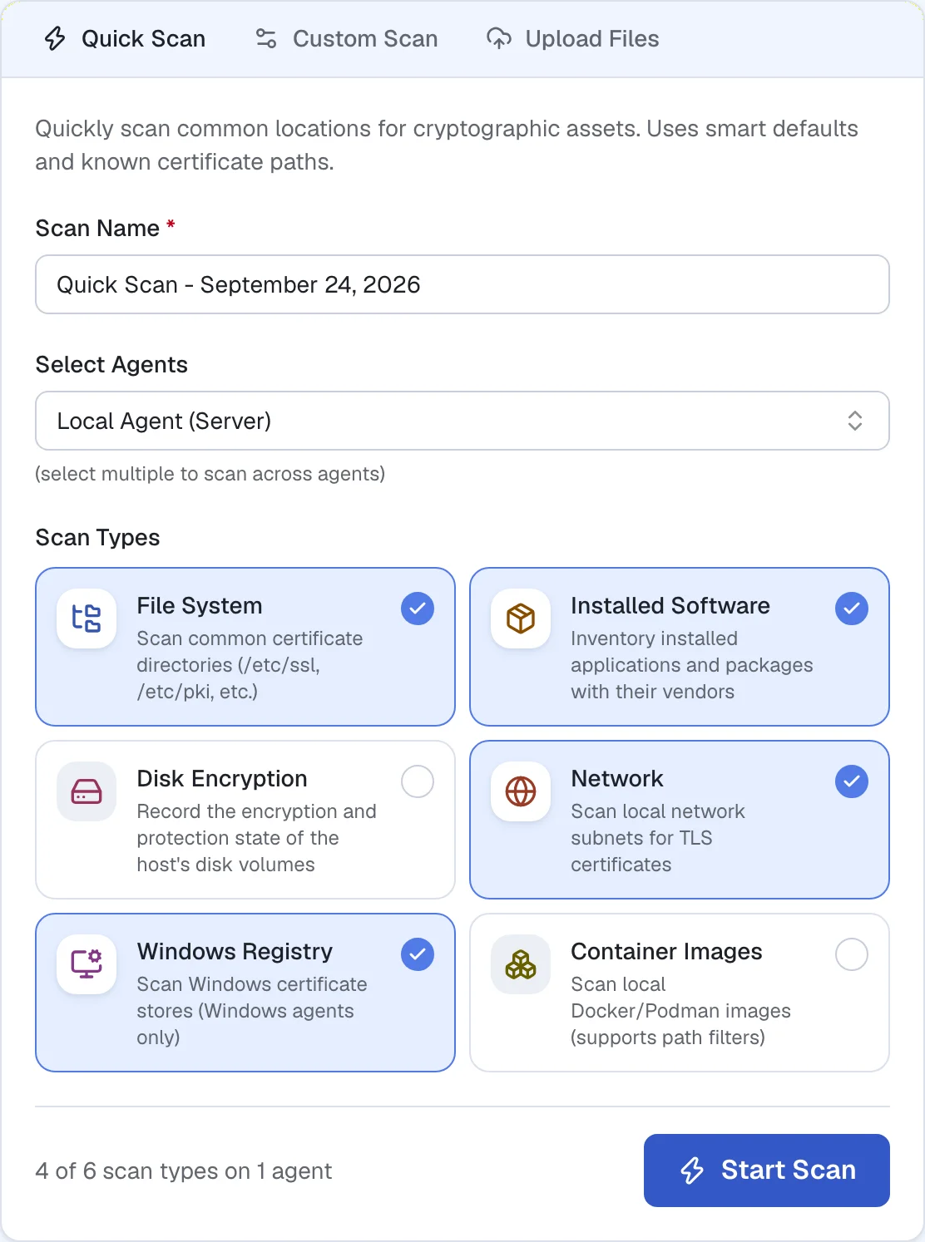The height and width of the screenshot is (1242, 925).
Task: Enable the Disk Encryption scan type
Action: [x=418, y=781]
